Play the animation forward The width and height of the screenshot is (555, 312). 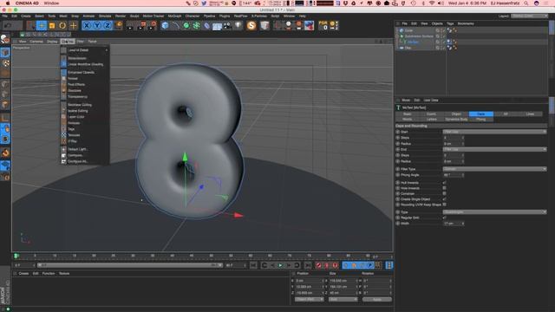coord(280,265)
